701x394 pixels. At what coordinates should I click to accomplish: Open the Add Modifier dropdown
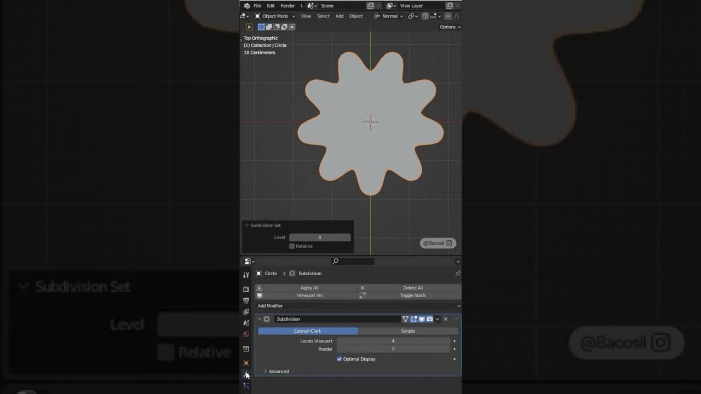click(x=358, y=306)
